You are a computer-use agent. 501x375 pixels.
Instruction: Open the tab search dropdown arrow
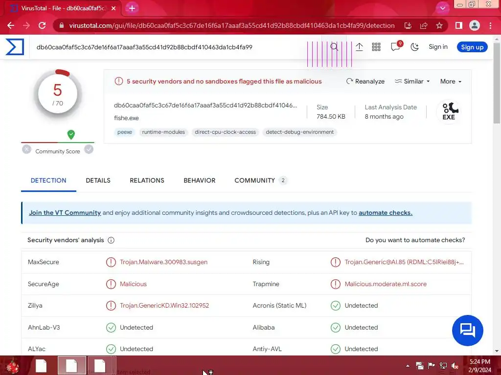442,8
